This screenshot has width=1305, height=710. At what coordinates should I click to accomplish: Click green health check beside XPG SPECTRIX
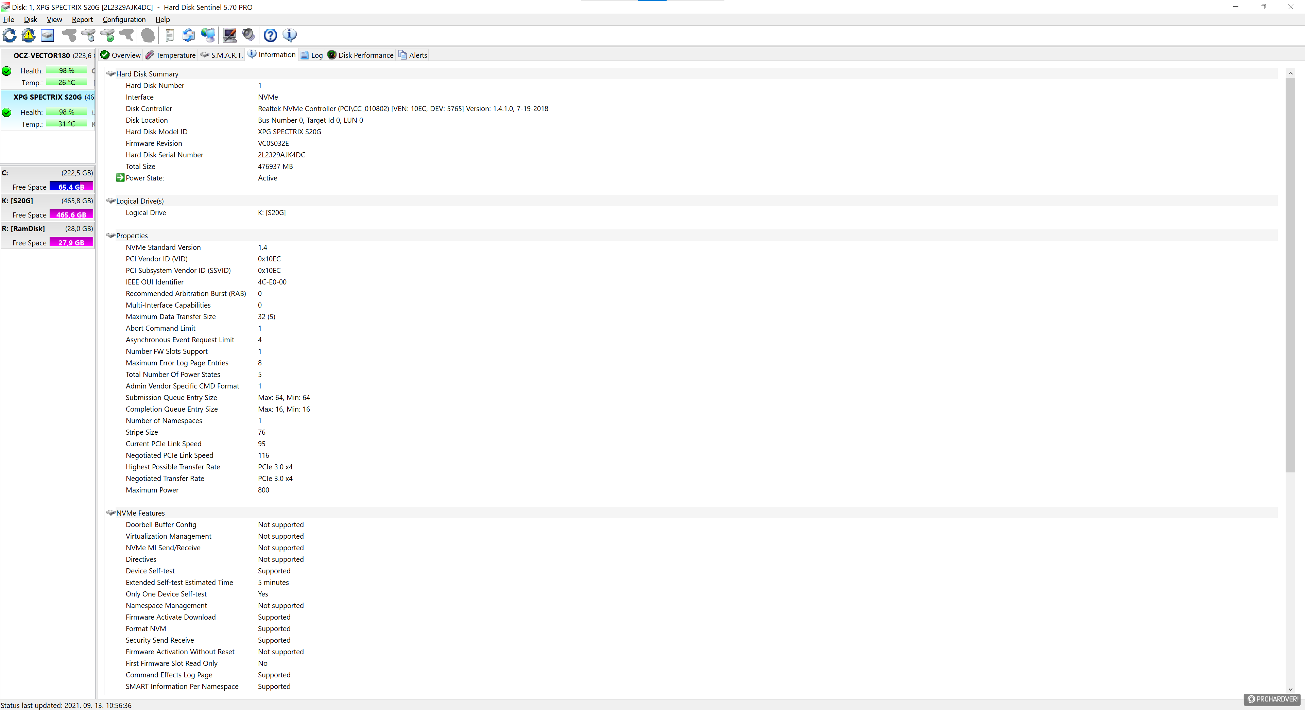[6, 112]
